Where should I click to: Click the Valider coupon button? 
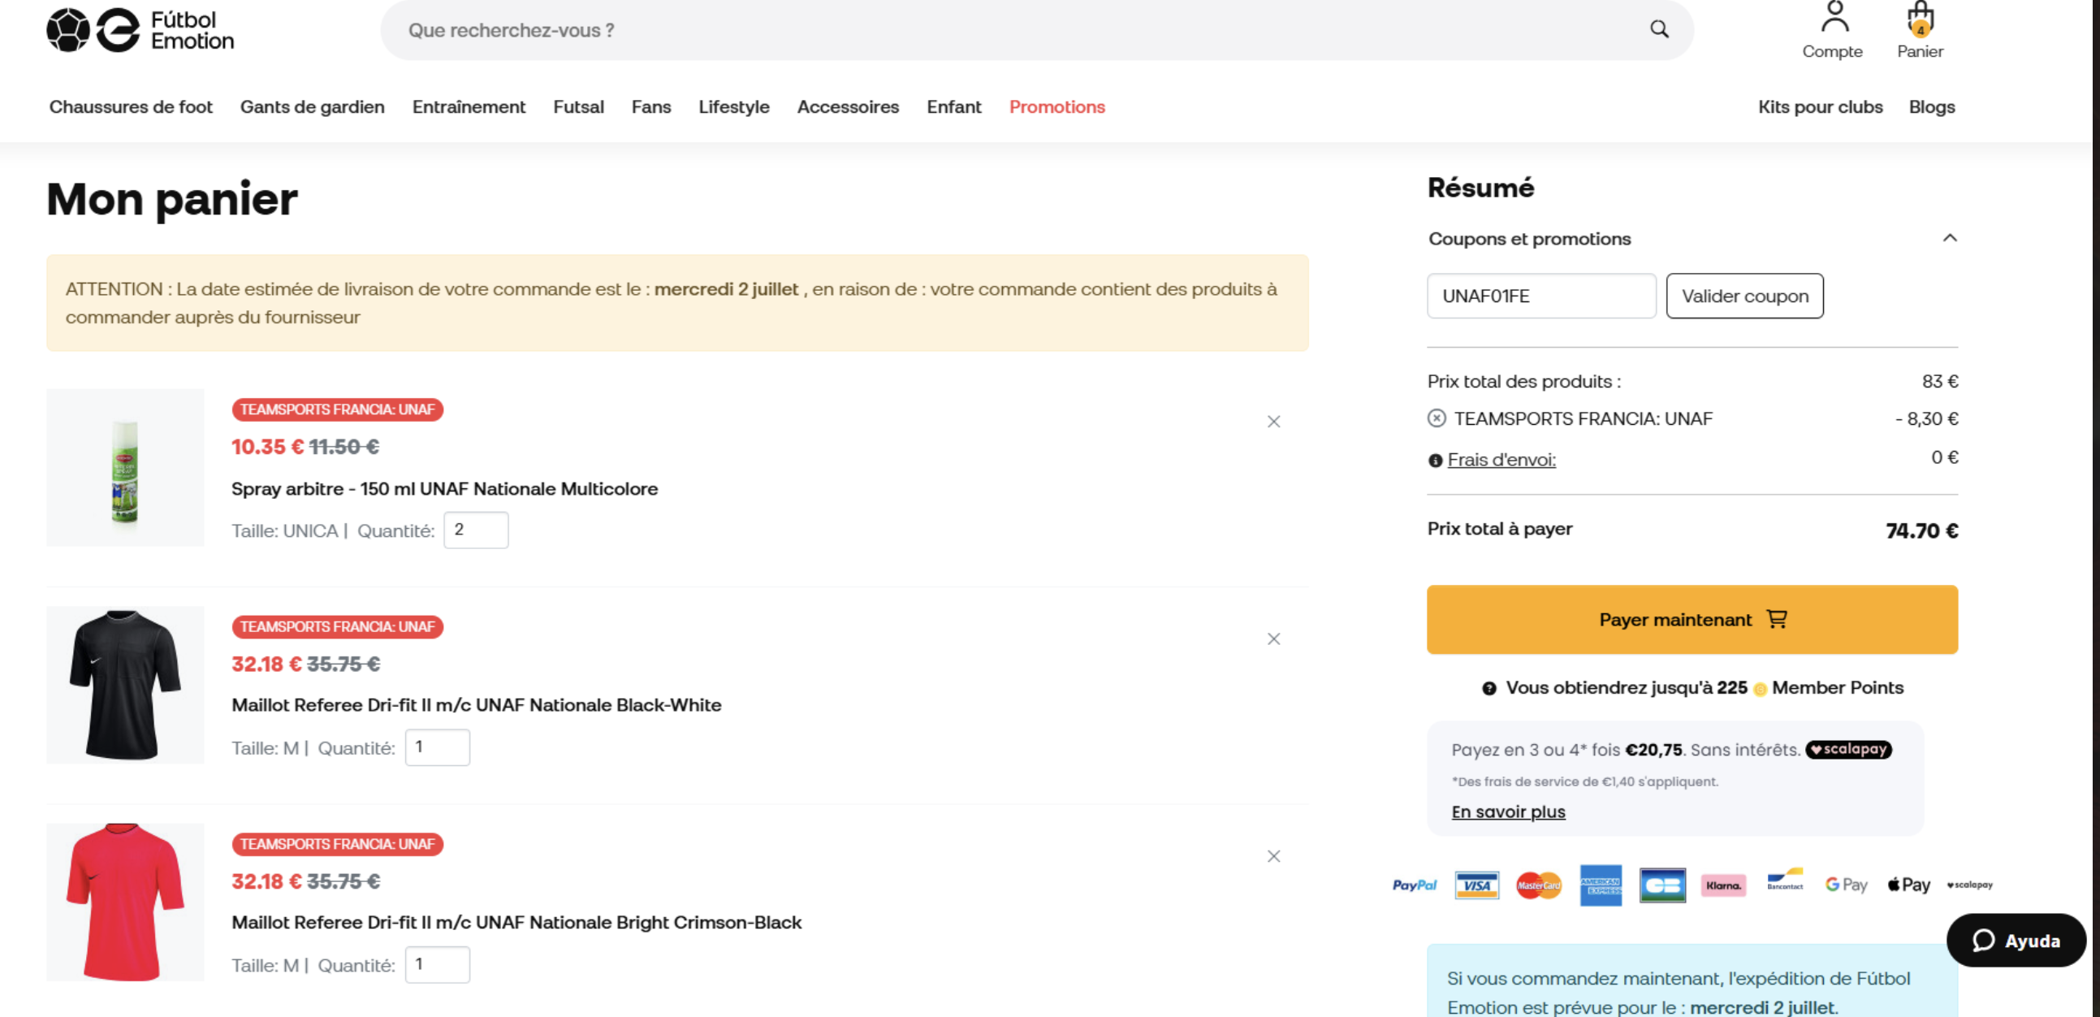[x=1744, y=296]
